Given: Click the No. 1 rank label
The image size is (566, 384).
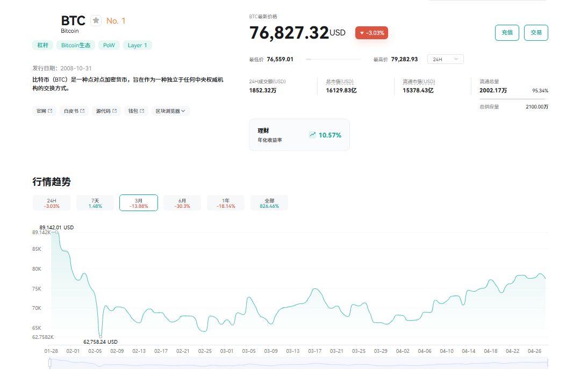Looking at the screenshot, I should [x=116, y=21].
